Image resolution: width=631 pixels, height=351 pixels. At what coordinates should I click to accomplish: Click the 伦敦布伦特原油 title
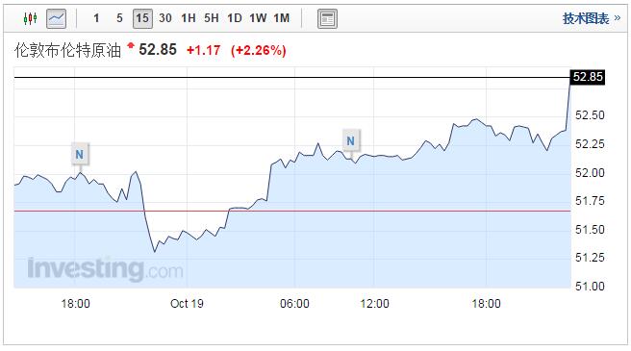click(67, 50)
